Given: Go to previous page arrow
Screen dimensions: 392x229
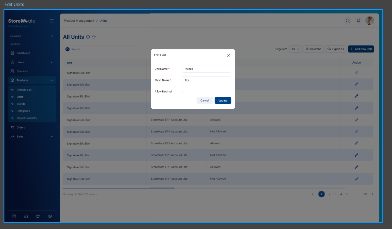Looking at the screenshot, I should click(x=313, y=194).
